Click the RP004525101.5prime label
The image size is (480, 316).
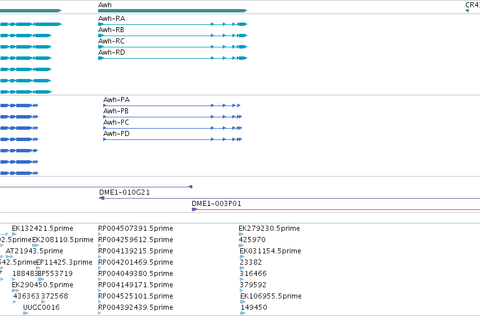[135, 296]
